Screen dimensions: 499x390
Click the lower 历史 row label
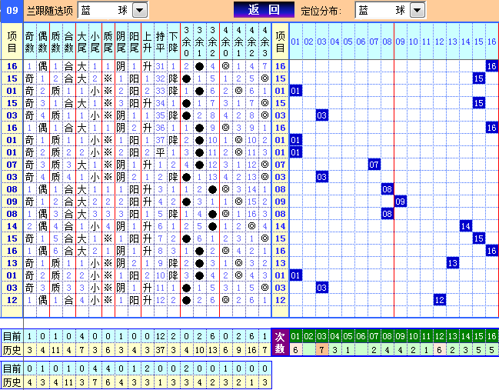[x=12, y=382]
